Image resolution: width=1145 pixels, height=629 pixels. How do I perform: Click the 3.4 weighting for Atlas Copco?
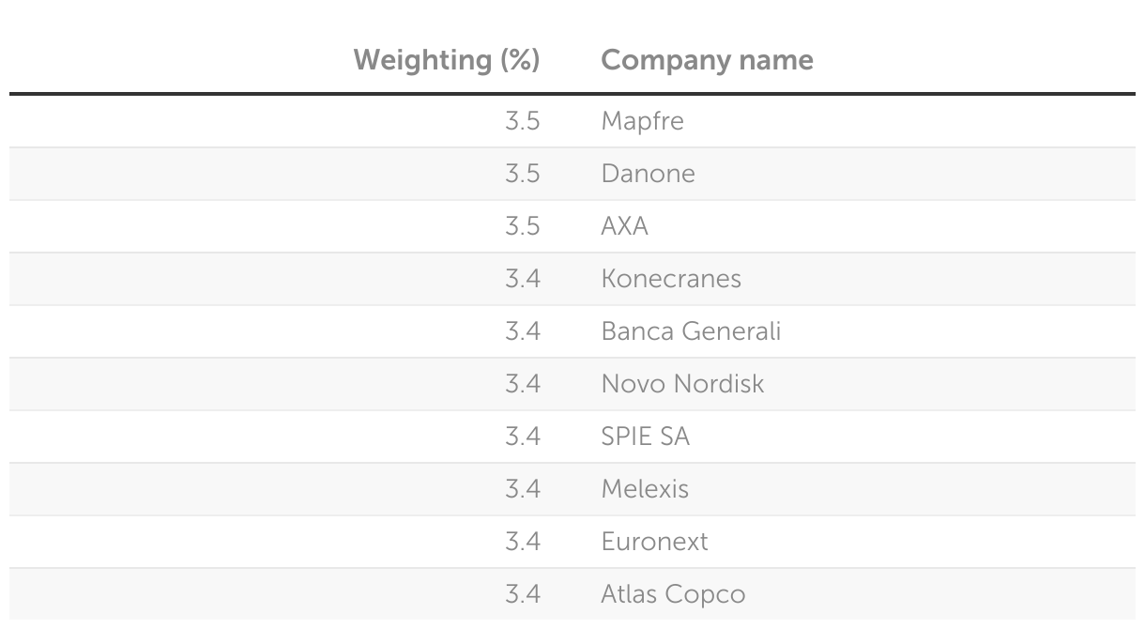pyautogui.click(x=523, y=594)
